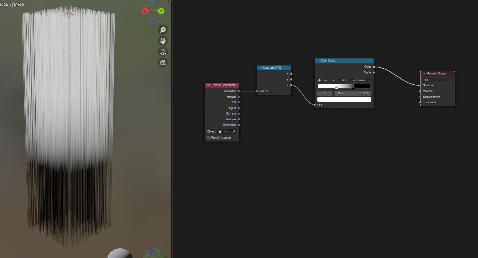The width and height of the screenshot is (478, 258).
Task: Select the pan view hand icon
Action: click(163, 41)
